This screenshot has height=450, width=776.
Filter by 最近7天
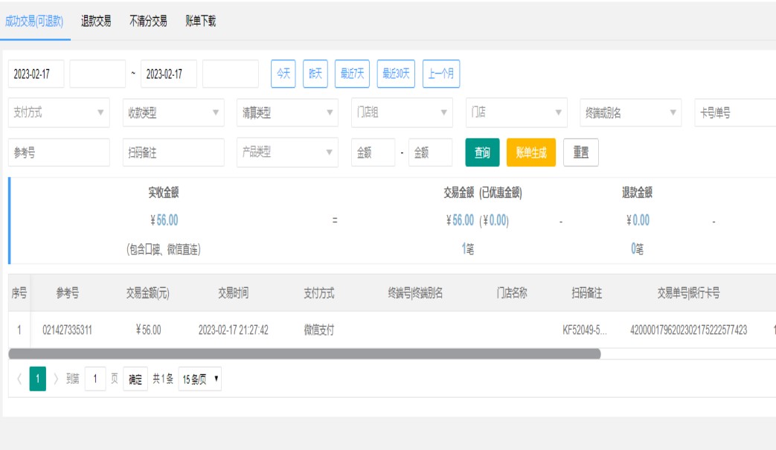coord(352,74)
